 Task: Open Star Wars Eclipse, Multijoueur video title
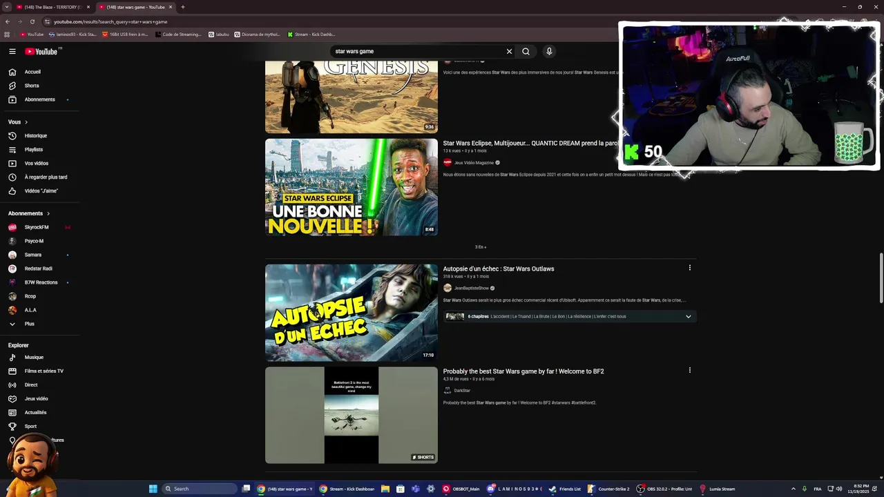click(x=530, y=143)
